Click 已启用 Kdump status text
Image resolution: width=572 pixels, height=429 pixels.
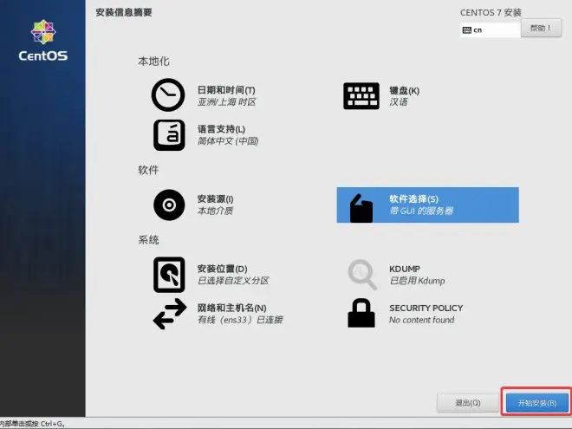[418, 281]
